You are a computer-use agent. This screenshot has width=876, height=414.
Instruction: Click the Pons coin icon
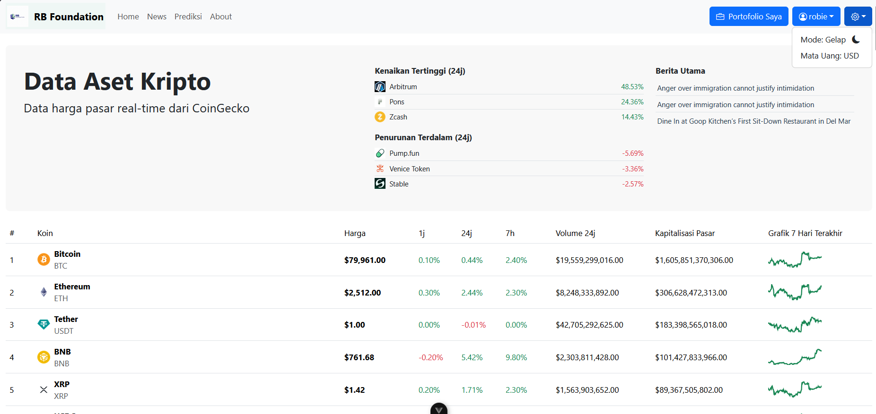click(x=380, y=102)
